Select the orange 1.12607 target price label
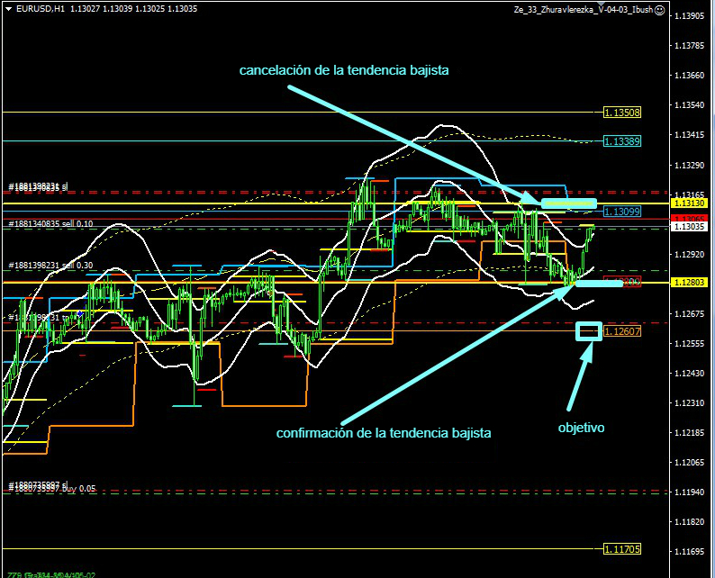 click(x=621, y=332)
